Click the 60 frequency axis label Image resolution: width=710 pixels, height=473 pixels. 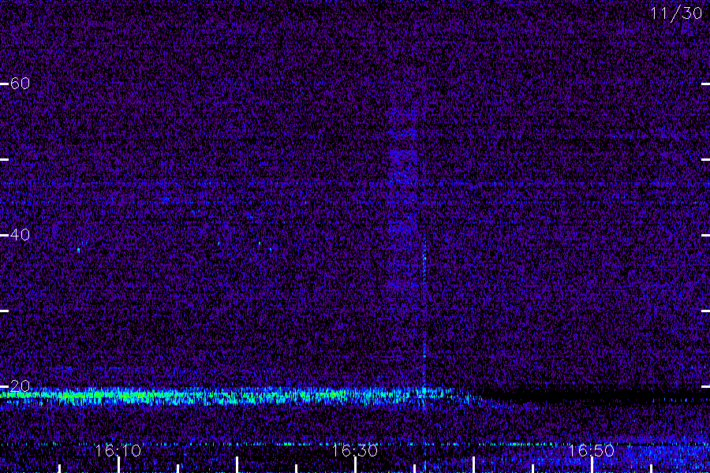(x=20, y=84)
